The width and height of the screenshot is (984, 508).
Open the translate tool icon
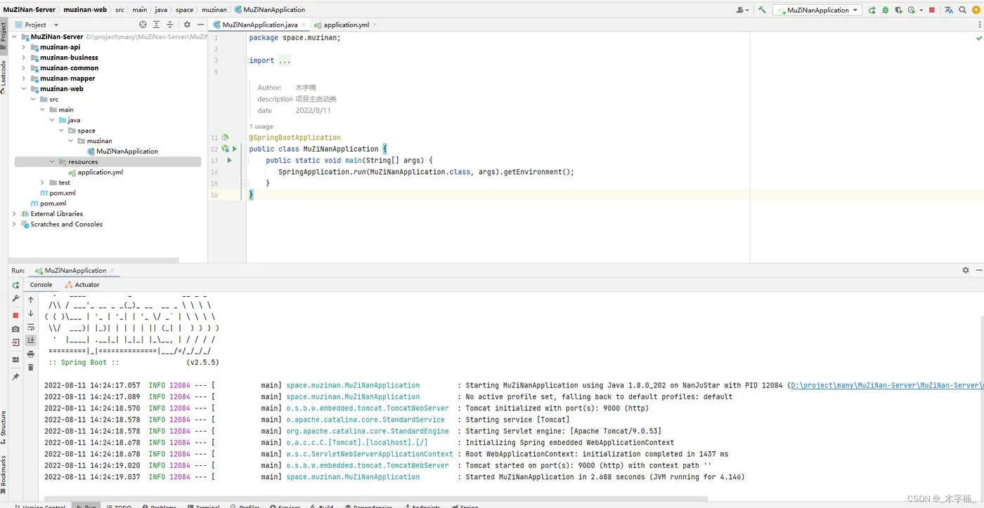click(949, 10)
